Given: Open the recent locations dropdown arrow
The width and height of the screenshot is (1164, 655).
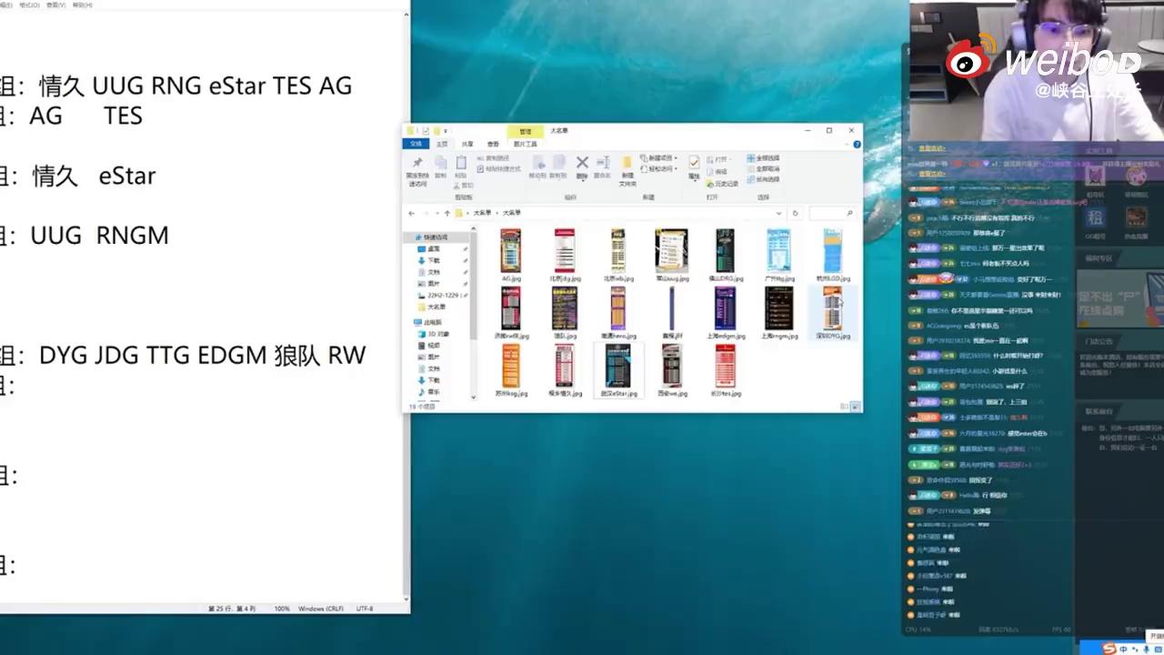Looking at the screenshot, I should point(437,213).
